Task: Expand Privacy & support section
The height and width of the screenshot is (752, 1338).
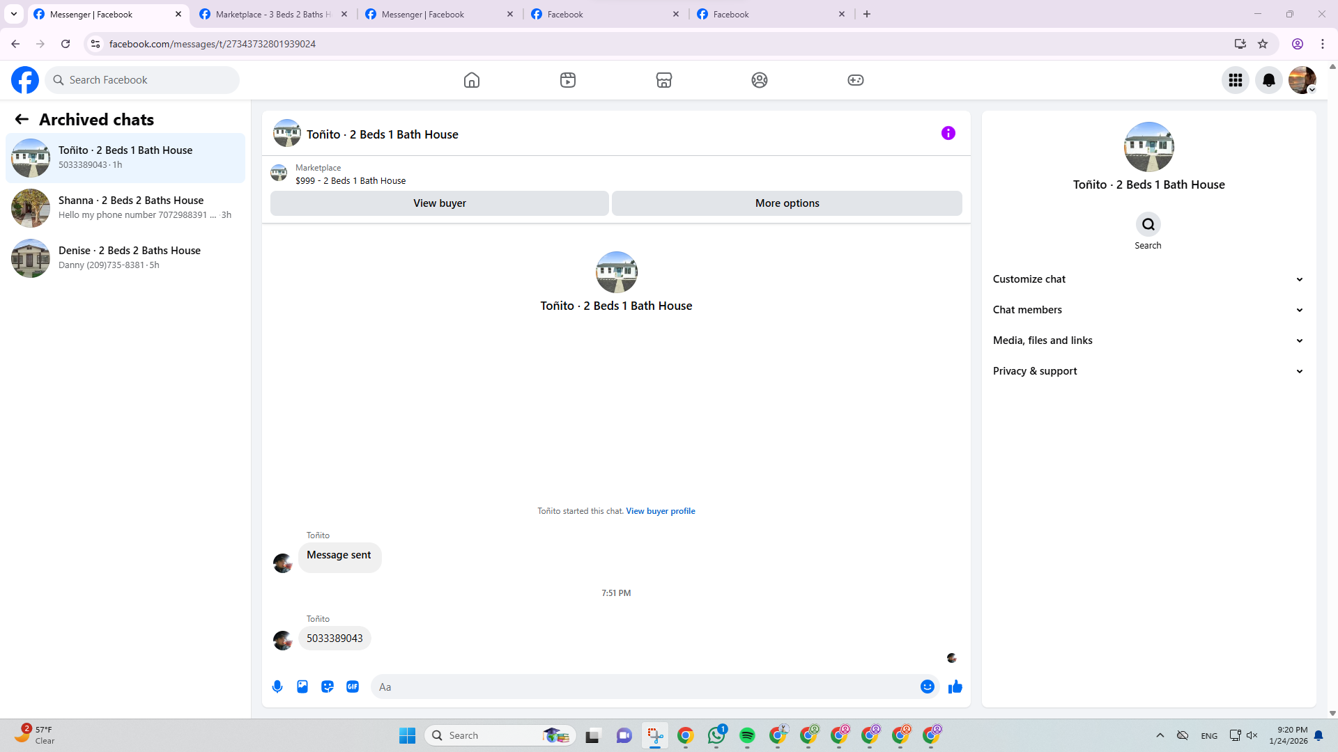Action: point(1148,371)
